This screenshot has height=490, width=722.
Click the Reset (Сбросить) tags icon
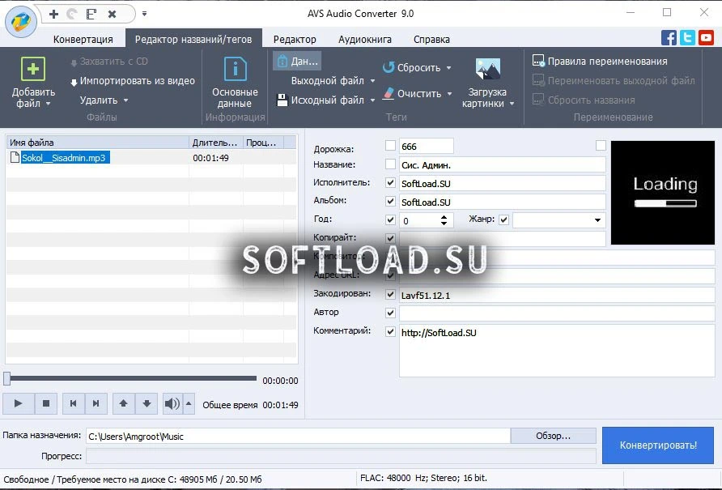click(389, 67)
